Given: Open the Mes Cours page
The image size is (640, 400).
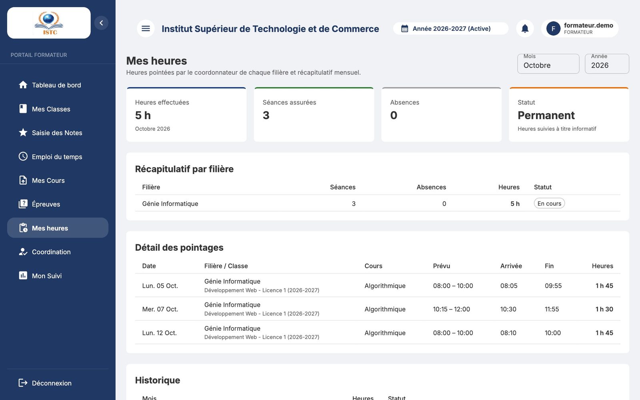Looking at the screenshot, I should [58, 180].
